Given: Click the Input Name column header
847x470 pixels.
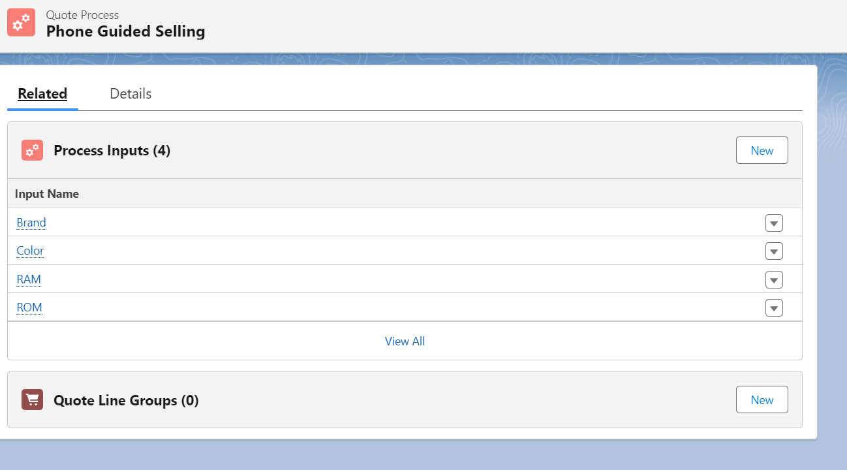Looking at the screenshot, I should point(47,194).
